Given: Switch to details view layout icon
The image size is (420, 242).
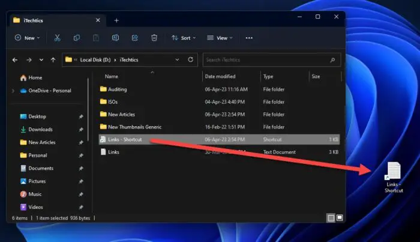Looking at the screenshot, I should point(331,217).
